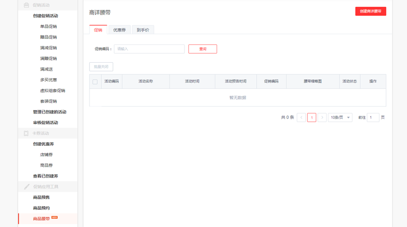Click the 前往 page number input box

[373, 118]
